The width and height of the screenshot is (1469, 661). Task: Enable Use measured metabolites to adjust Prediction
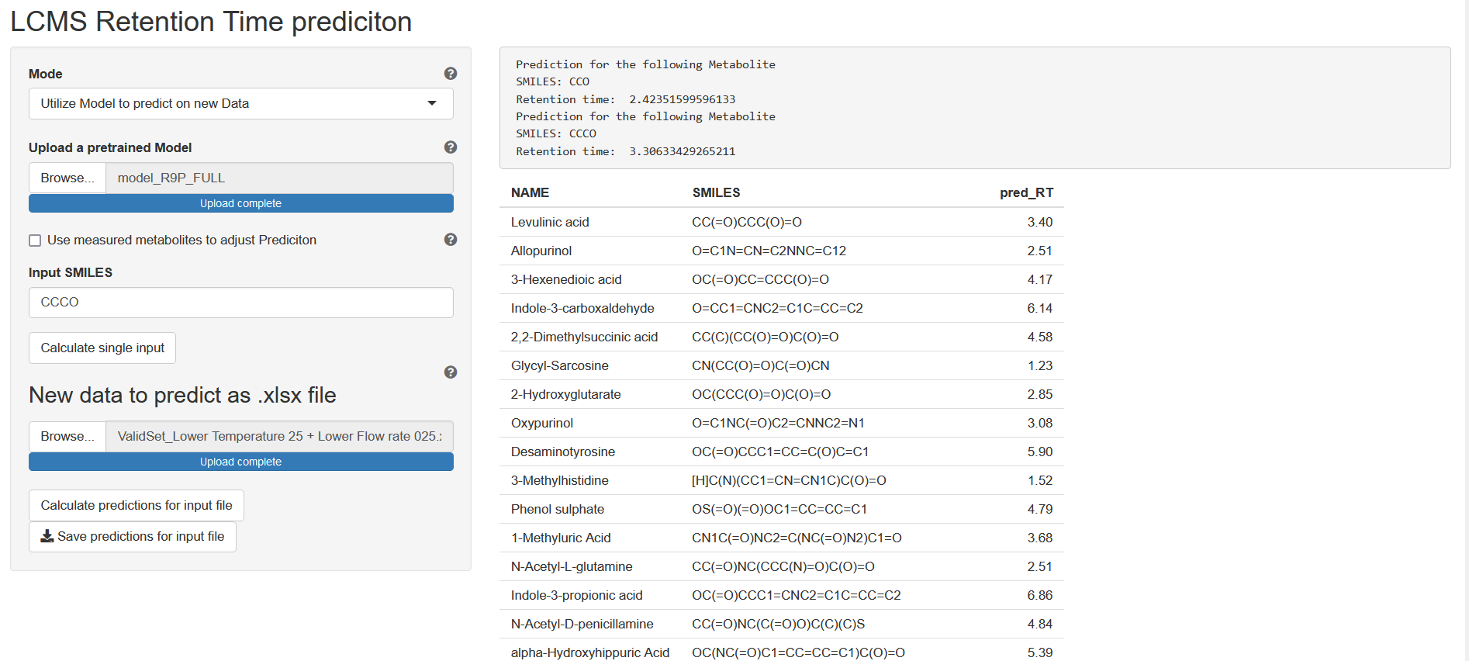35,241
